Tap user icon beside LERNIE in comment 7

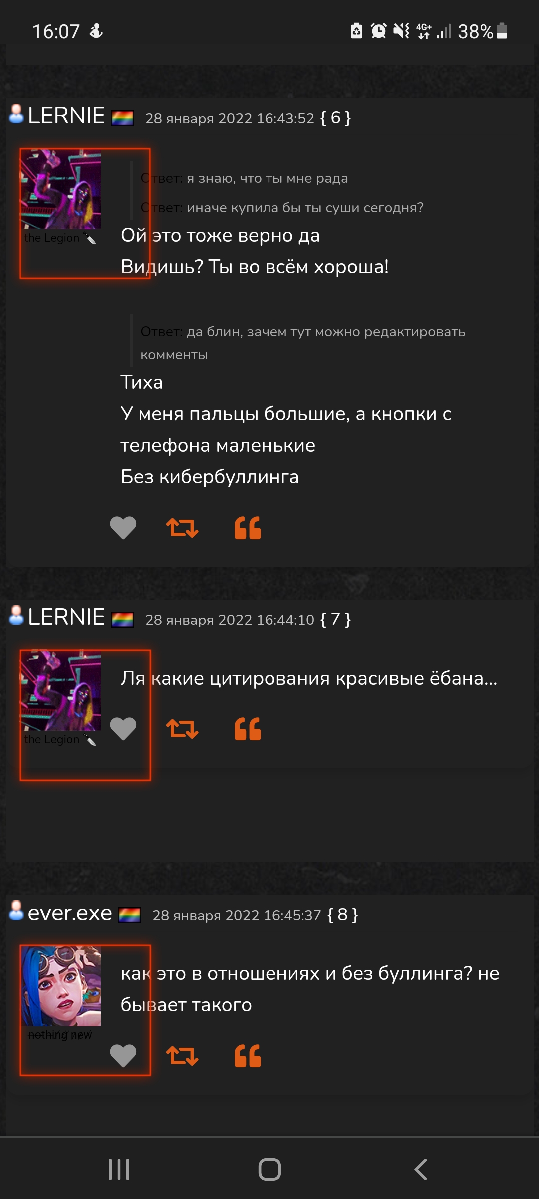click(x=16, y=615)
